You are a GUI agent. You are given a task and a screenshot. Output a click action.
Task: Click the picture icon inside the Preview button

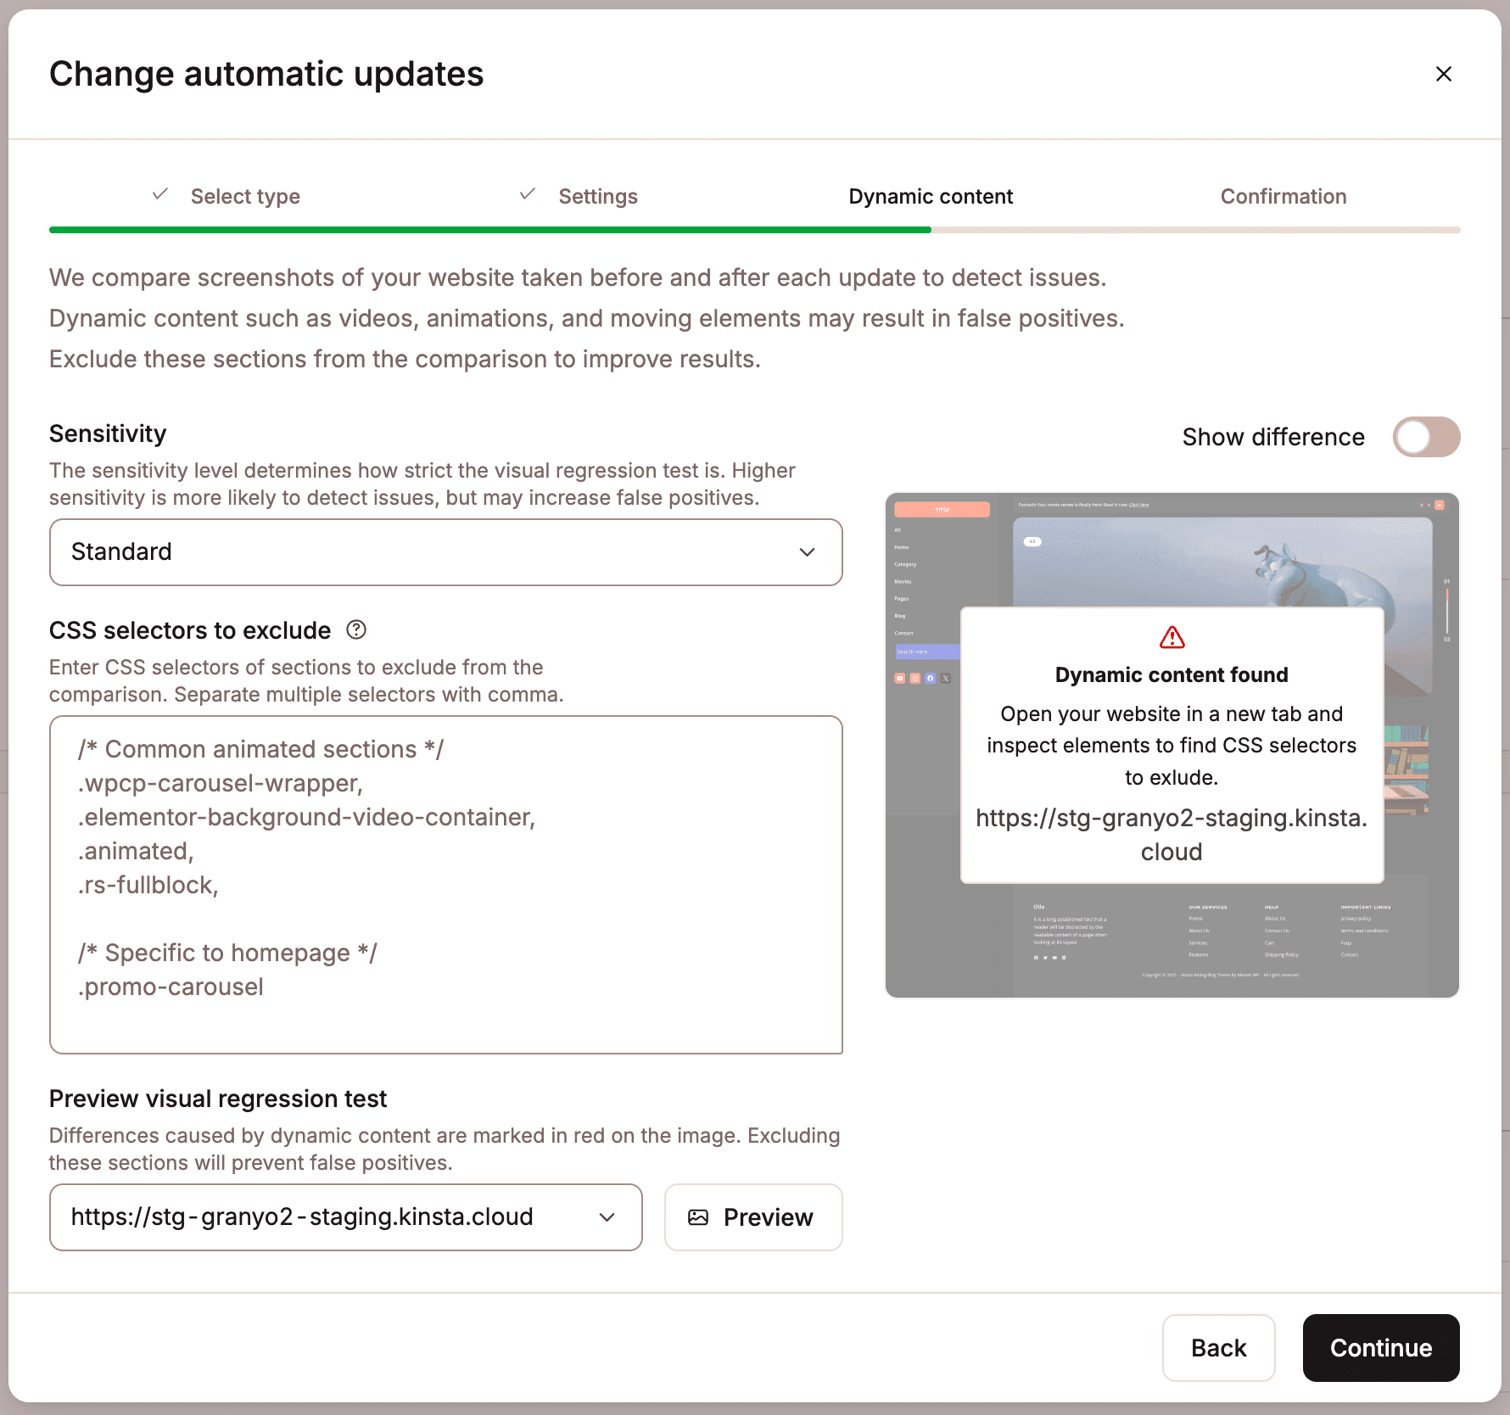(700, 1216)
